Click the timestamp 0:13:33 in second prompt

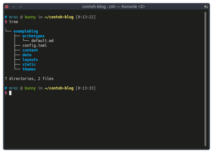pyautogui.click(x=85, y=88)
